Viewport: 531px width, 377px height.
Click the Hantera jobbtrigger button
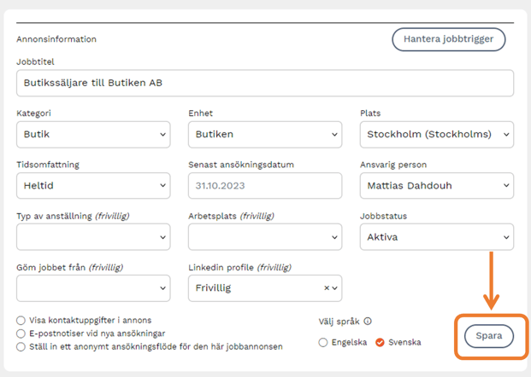[x=448, y=39]
